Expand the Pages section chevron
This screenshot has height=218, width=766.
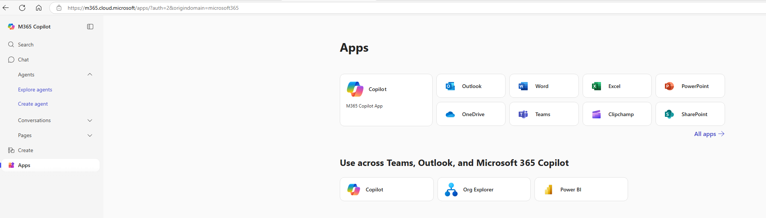[90, 135]
